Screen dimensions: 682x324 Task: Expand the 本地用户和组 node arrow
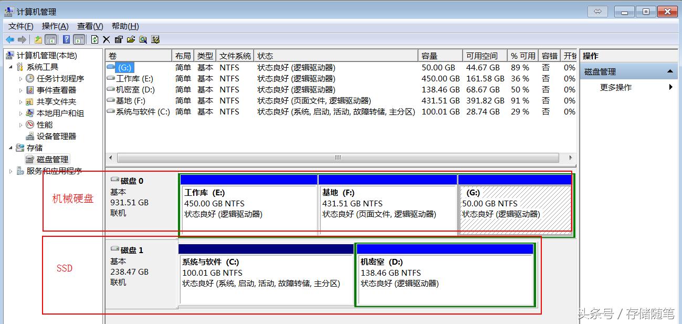pyautogui.click(x=21, y=113)
